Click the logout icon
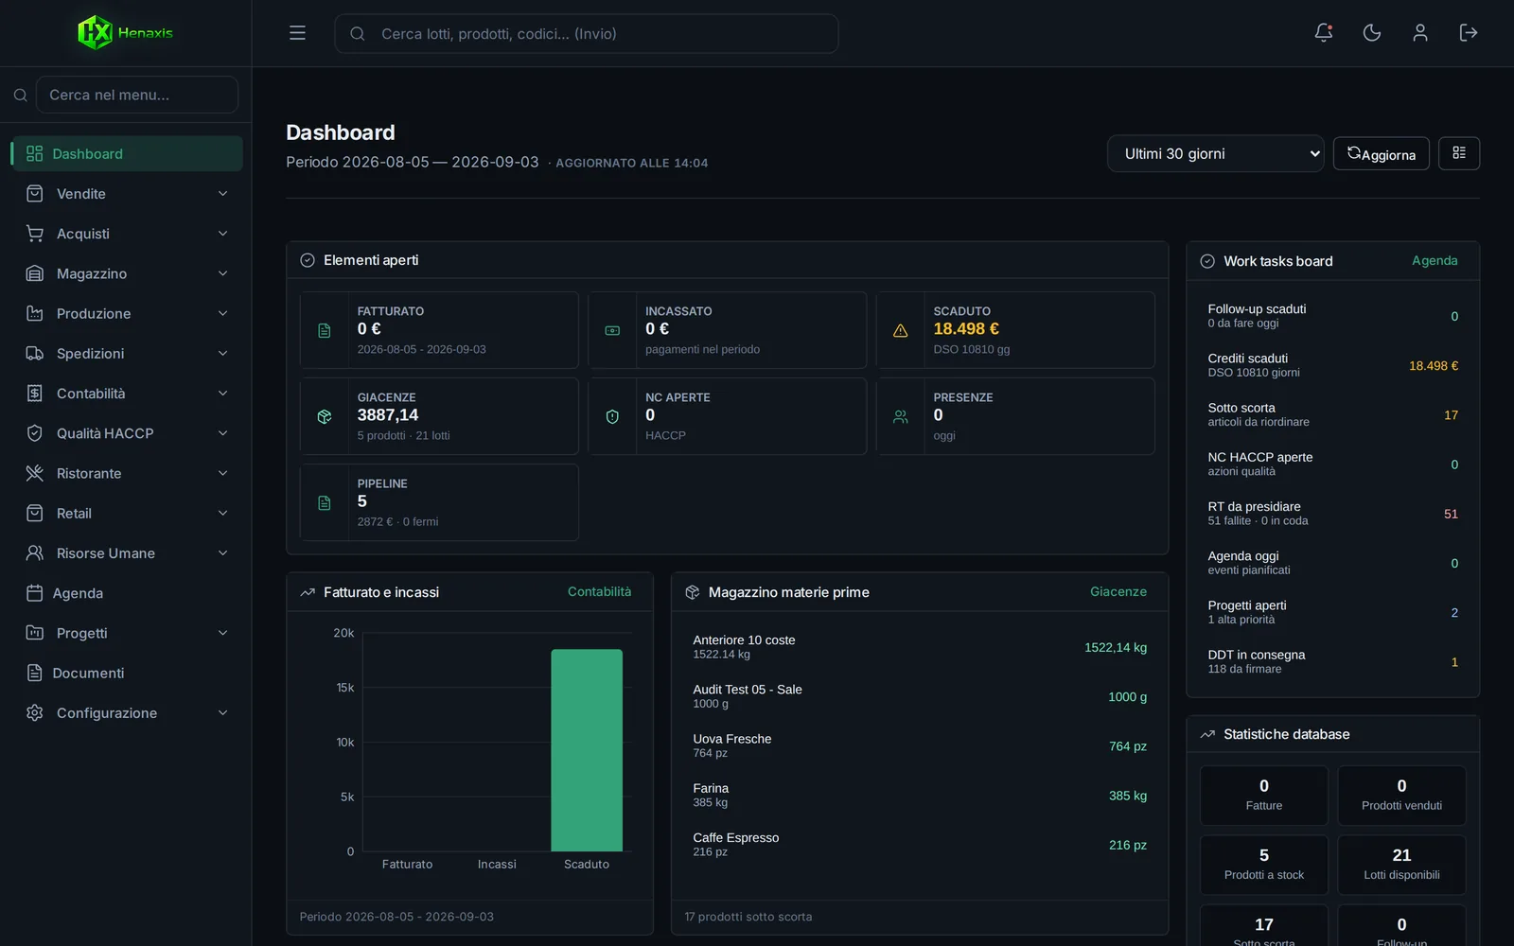The image size is (1514, 946). pyautogui.click(x=1469, y=33)
